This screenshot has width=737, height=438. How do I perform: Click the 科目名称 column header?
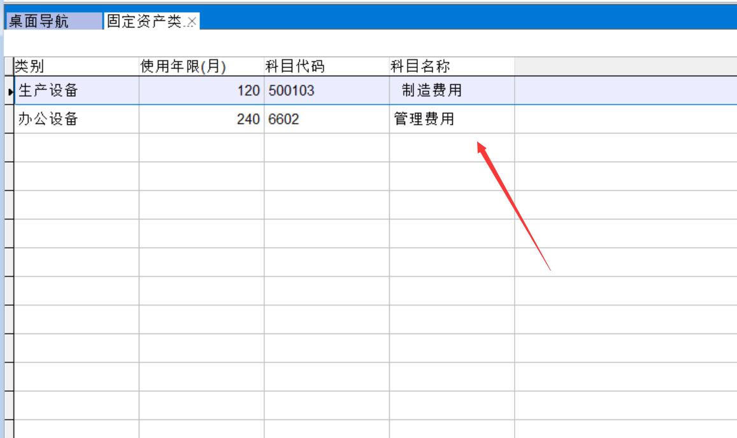tap(452, 66)
